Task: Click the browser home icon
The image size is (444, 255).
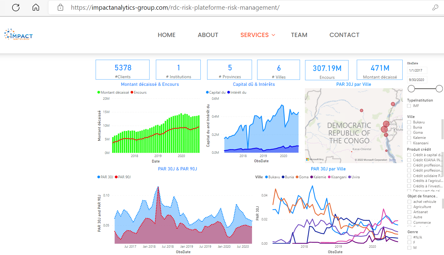Action: (36, 8)
